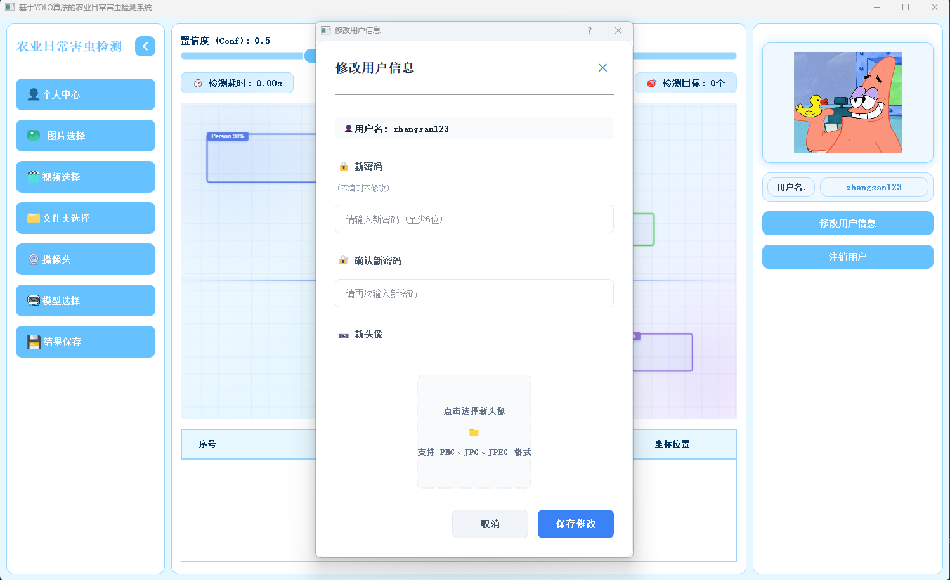Click the lock icon beside 新密码
Image resolution: width=950 pixels, height=580 pixels.
343,166
